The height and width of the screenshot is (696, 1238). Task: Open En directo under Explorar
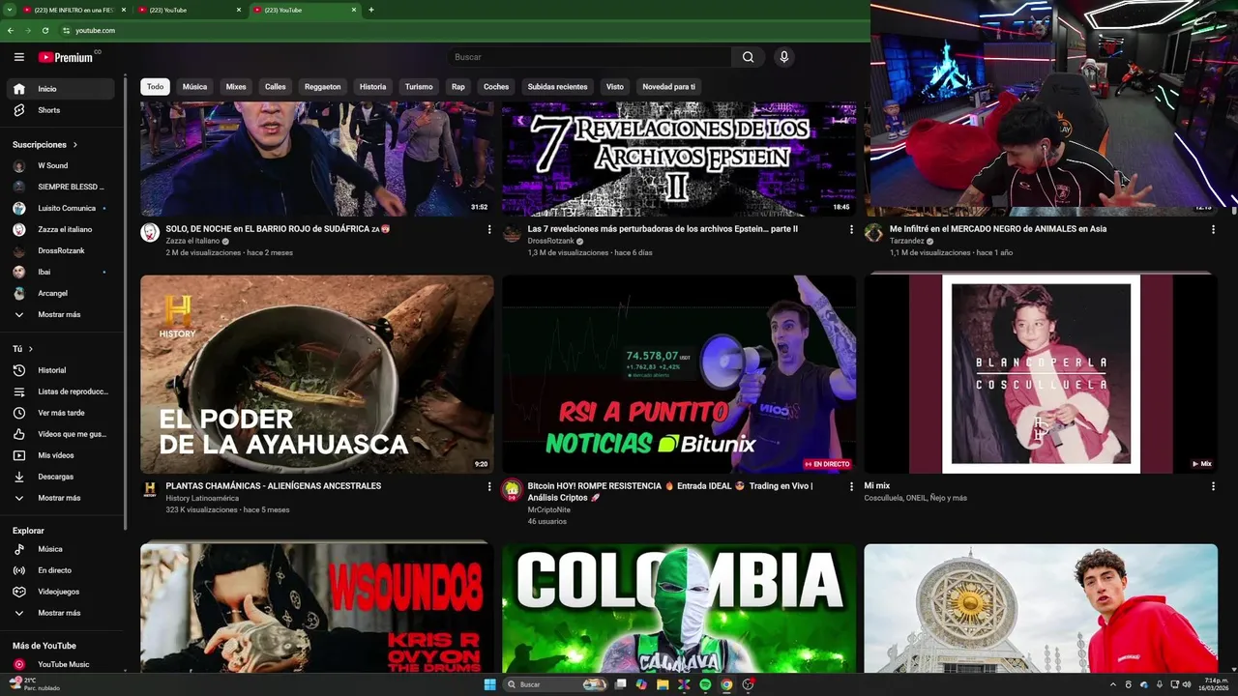coord(60,570)
